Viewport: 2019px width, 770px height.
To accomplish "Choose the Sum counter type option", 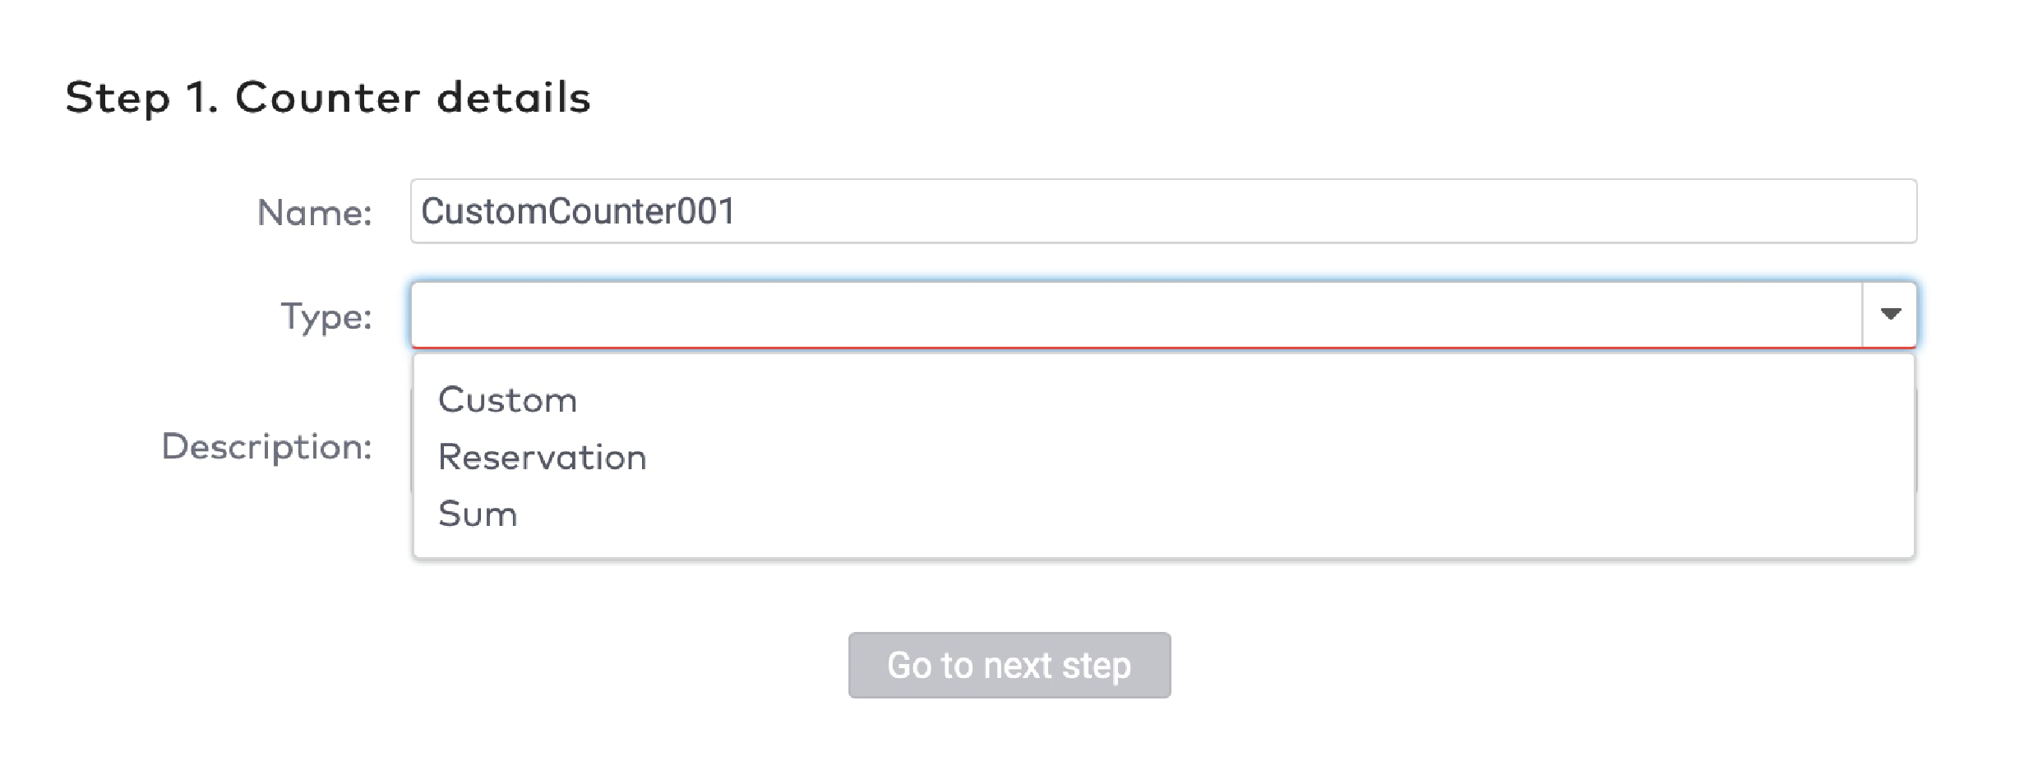I will (478, 514).
